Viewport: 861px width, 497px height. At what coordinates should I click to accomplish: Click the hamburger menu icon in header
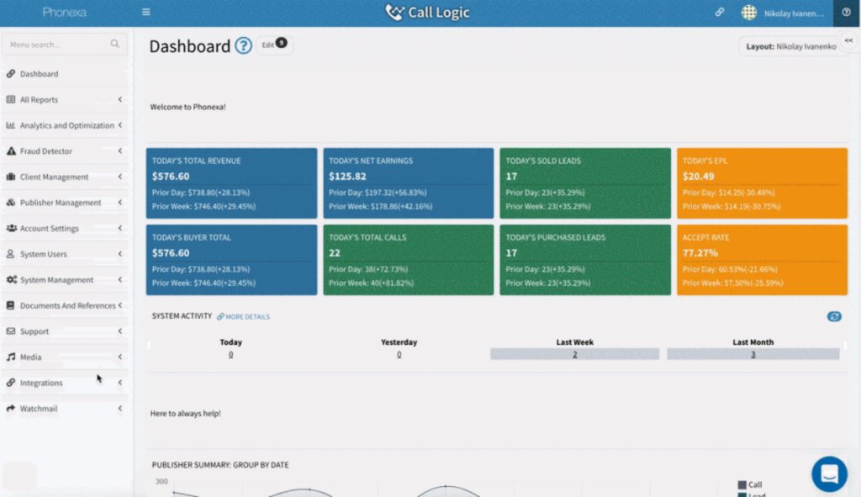(146, 13)
